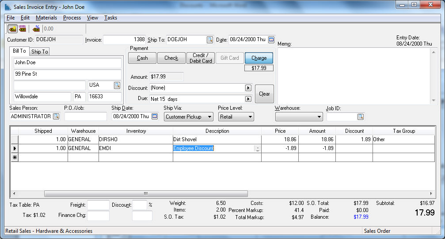Click the grid scrollbar left arrow
Image resolution: width=445 pixels, height=239 pixels.
[14, 193]
